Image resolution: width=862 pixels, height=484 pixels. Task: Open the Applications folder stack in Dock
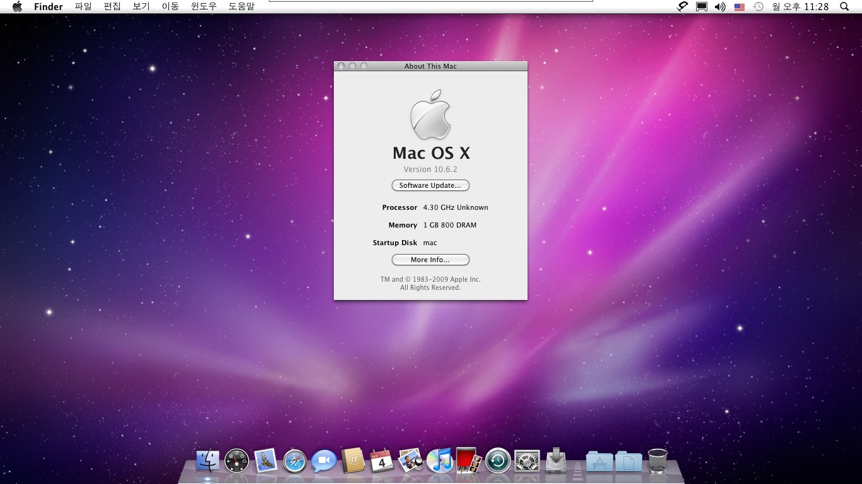tap(599, 461)
